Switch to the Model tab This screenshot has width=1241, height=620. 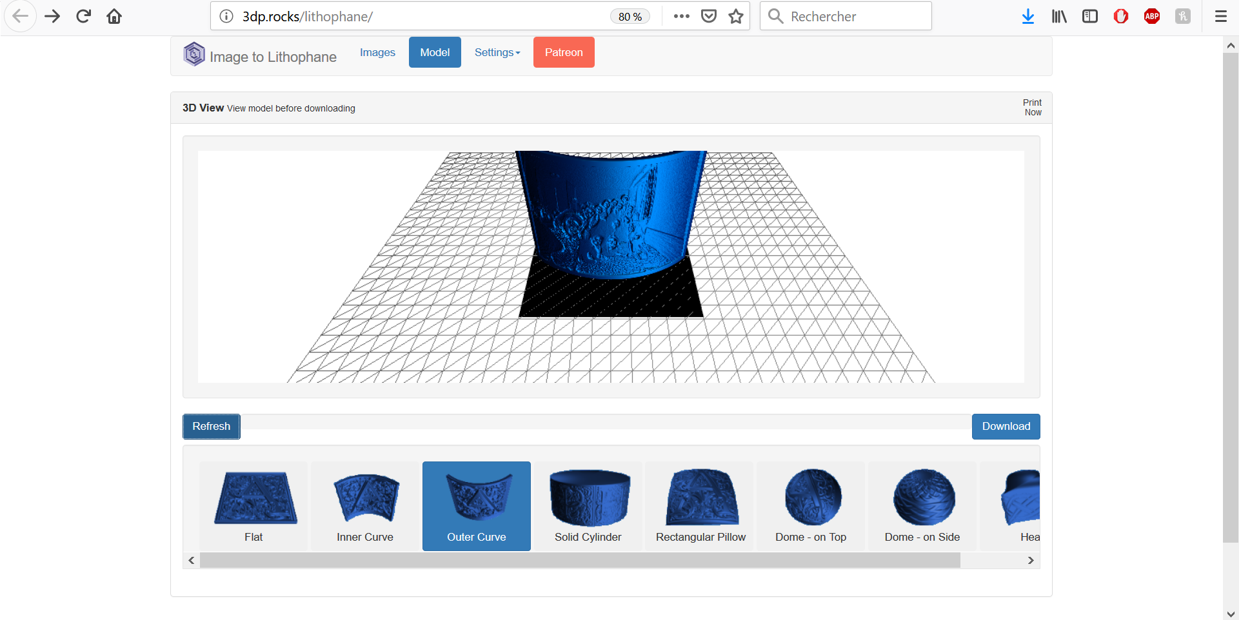(435, 52)
